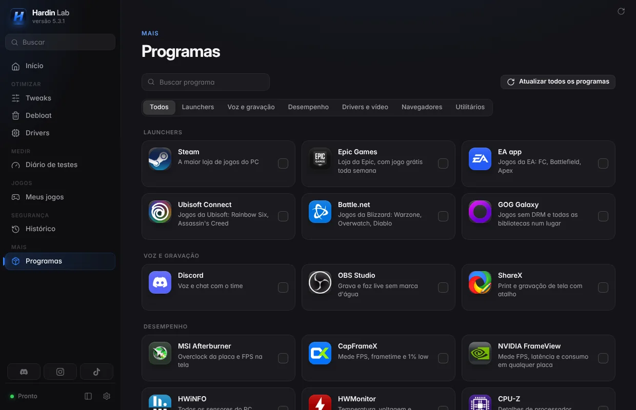Click the HWiNFO app icon
This screenshot has height=410, width=636.
coord(160,402)
